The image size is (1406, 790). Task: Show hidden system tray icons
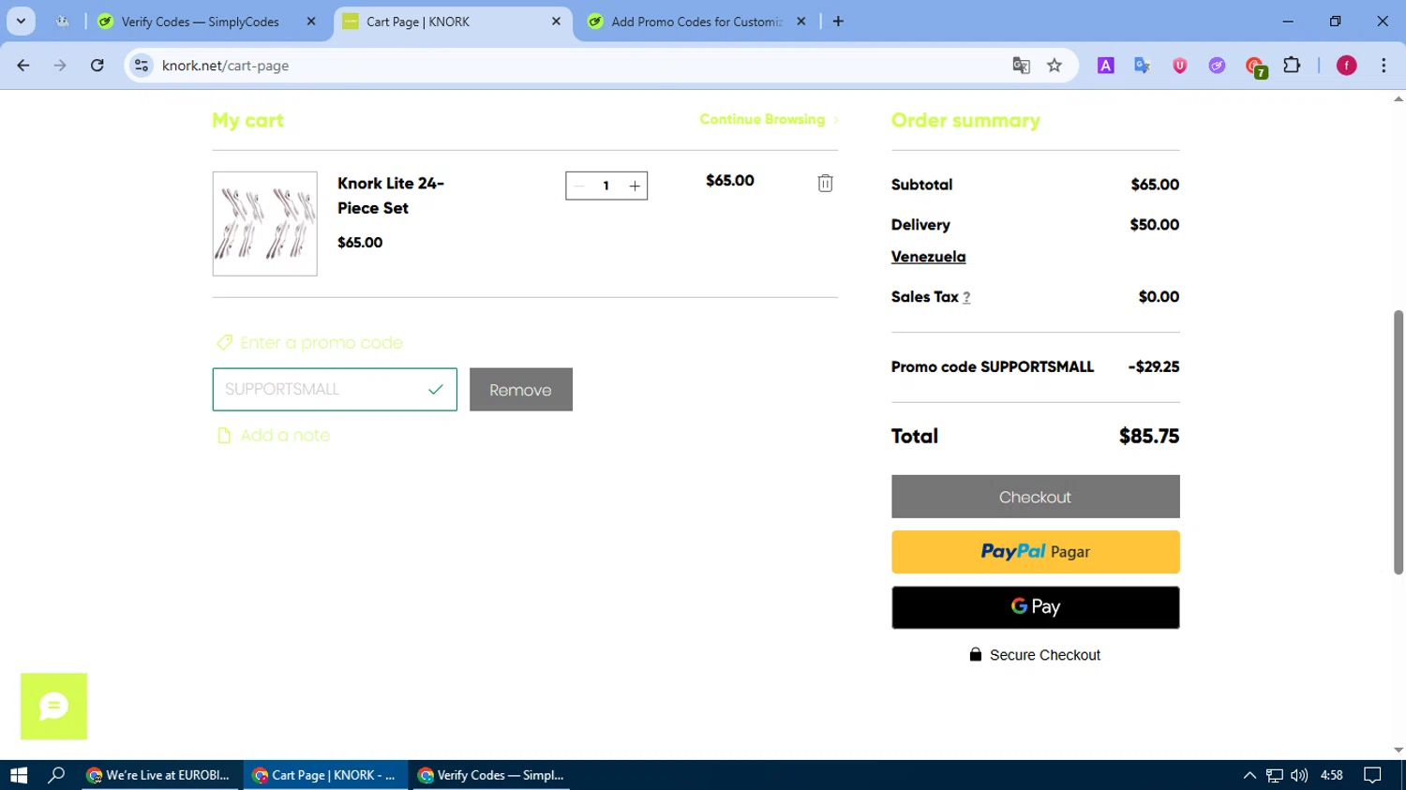(1249, 775)
